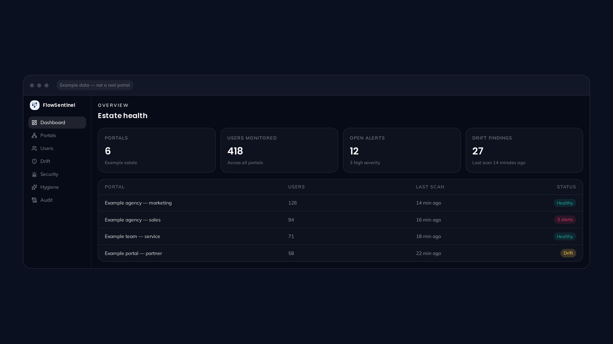Click the Security siren icon
Viewport: 613px width, 344px height.
pyautogui.click(x=34, y=174)
